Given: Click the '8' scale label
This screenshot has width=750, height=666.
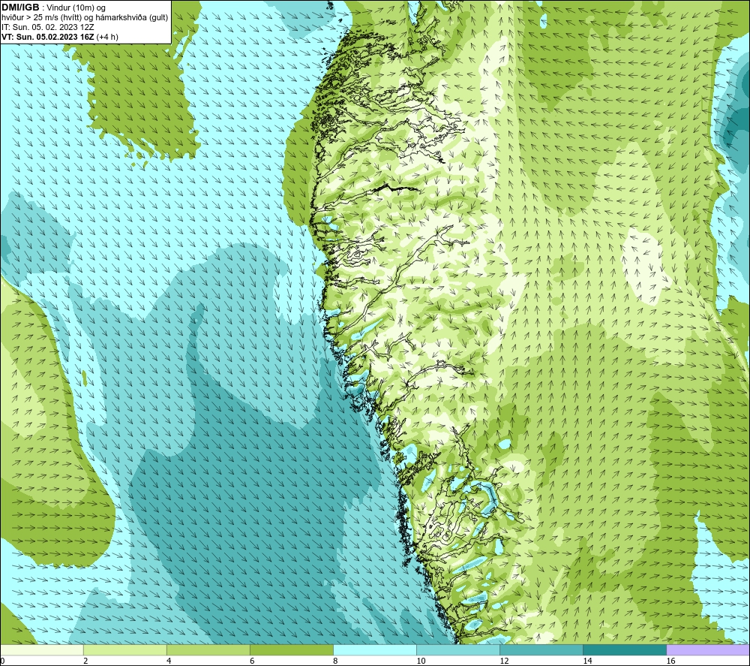Looking at the screenshot, I should 335,661.
